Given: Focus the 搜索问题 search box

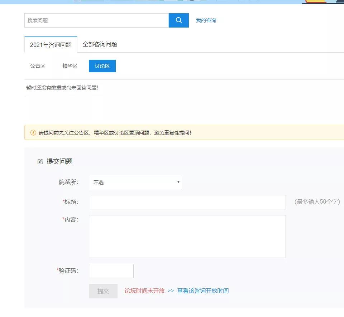Looking at the screenshot, I should pos(96,20).
